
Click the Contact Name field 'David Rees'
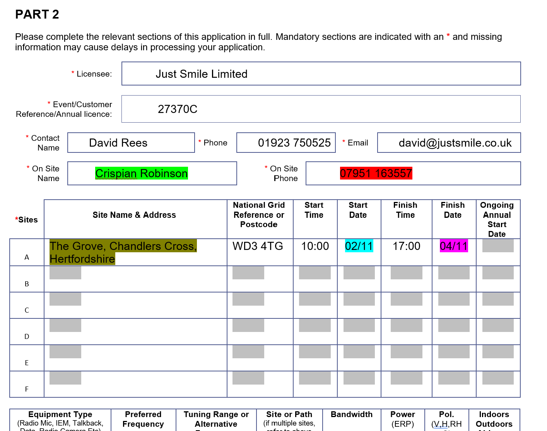pos(131,143)
